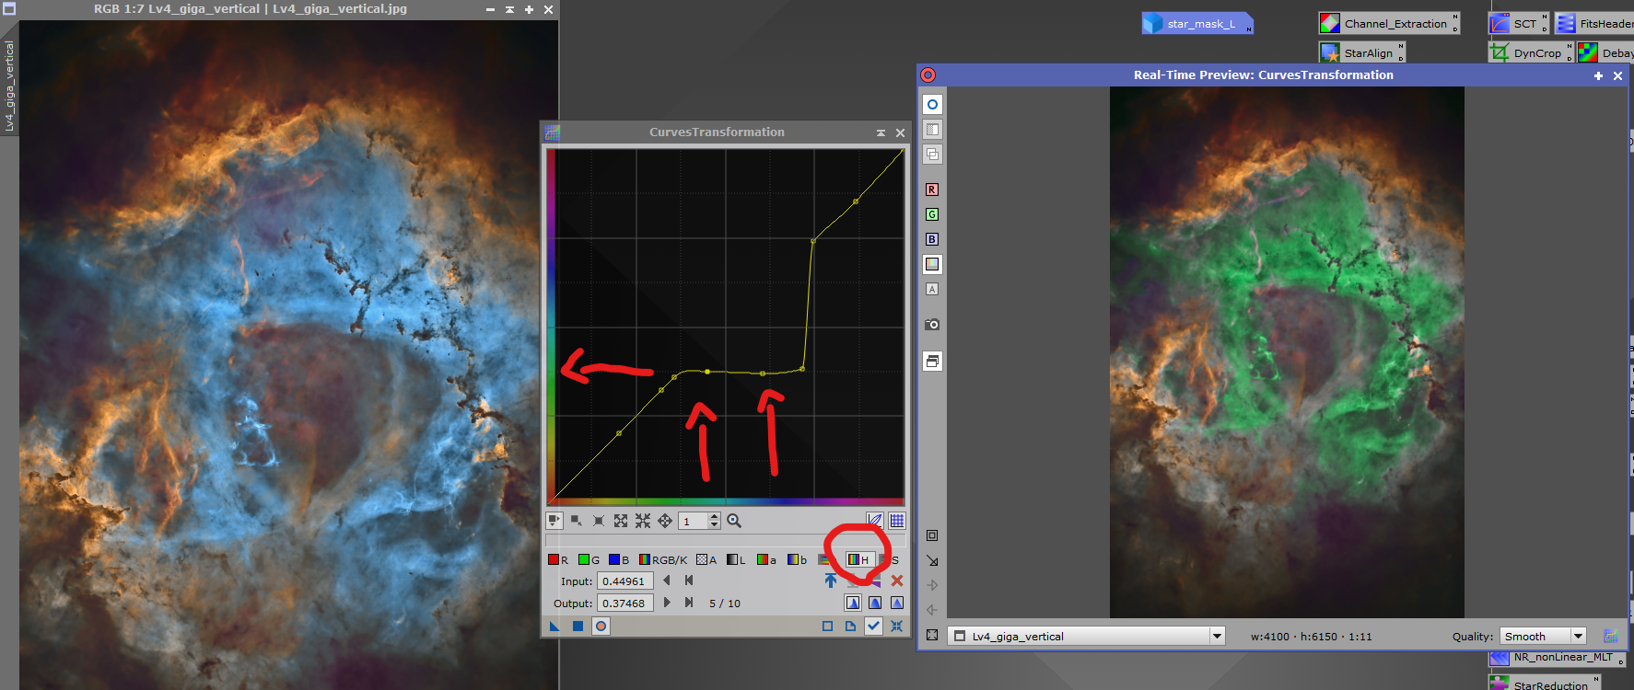
Task: Select Cubic Spline interpolation button
Action: click(875, 603)
